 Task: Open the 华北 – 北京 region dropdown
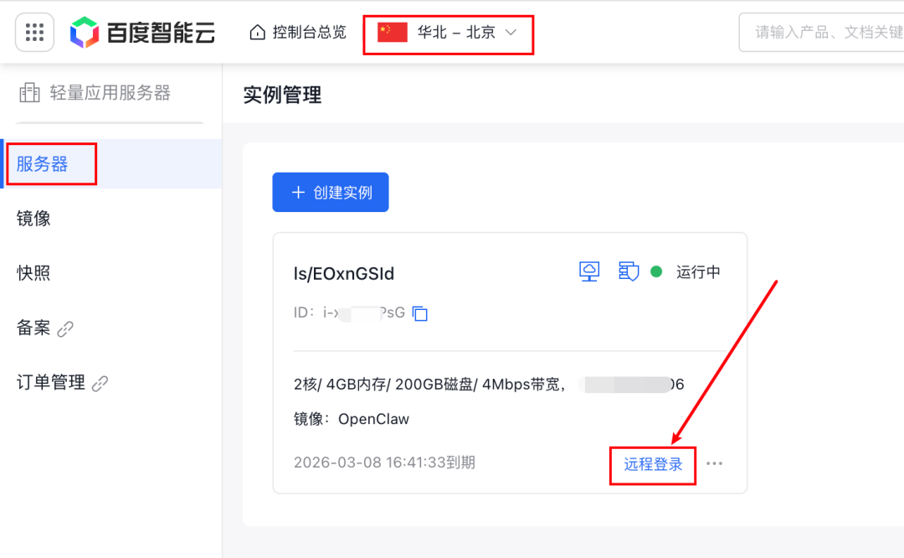456,34
